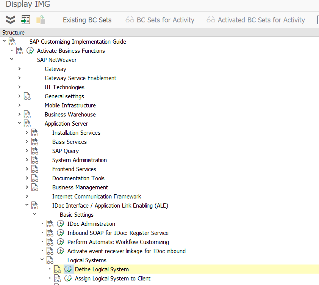Execute Define Logical System activity icon
Viewport: 319px width, 285px height.
68,269
